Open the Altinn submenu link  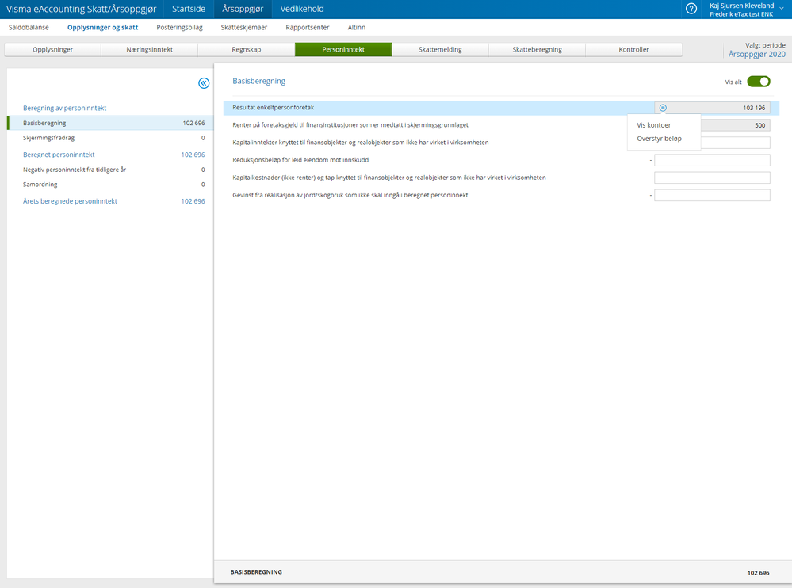click(356, 27)
